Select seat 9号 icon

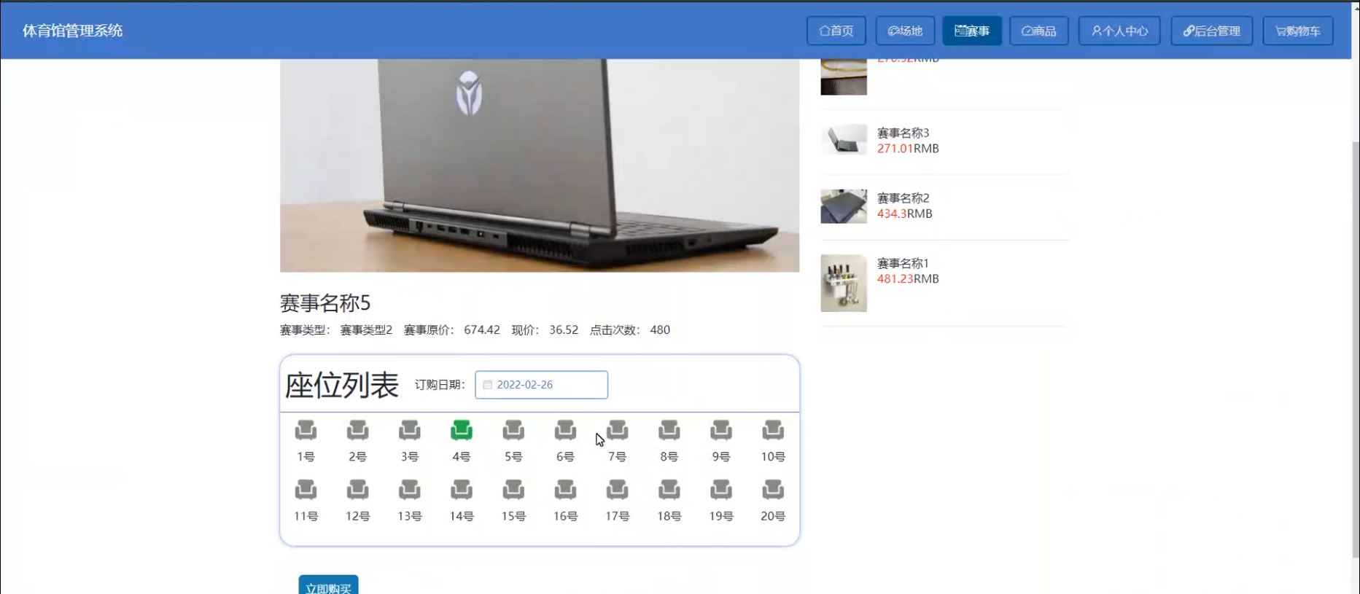[x=721, y=430]
